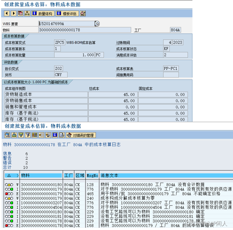
Task: Click message text 不能确定价格 for material 179
Action: pyautogui.click(x=207, y=194)
